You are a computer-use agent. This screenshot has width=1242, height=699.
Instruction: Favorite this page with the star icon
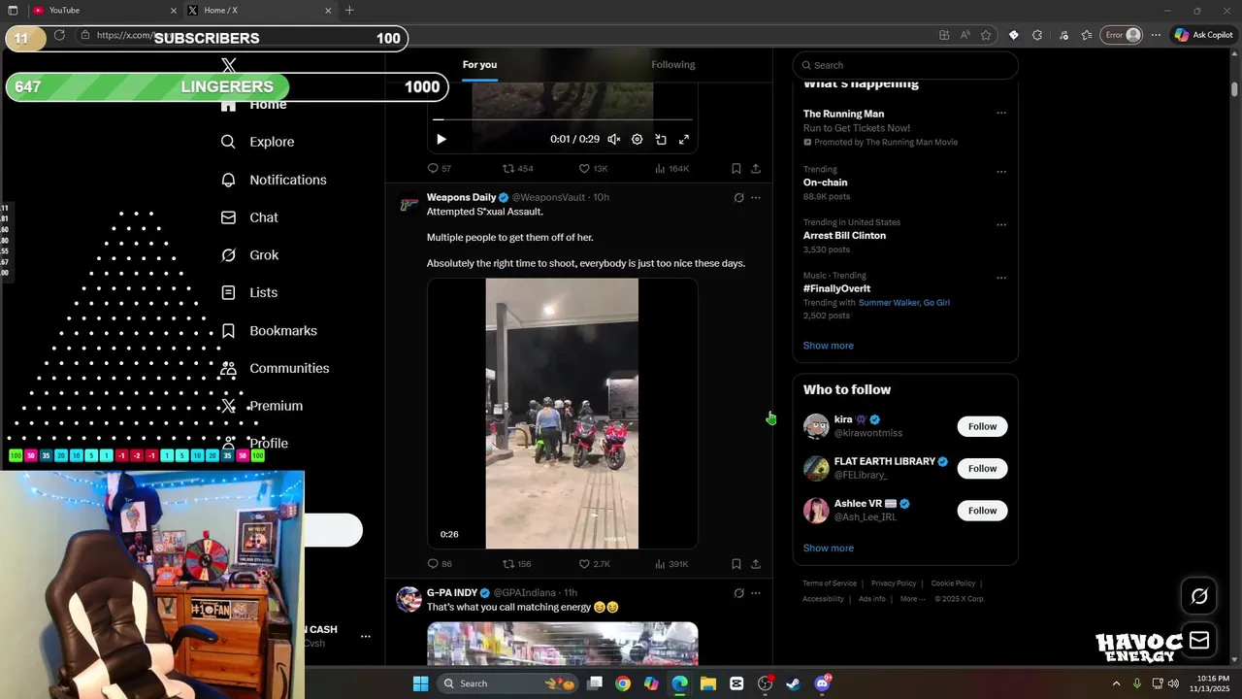[x=986, y=35]
